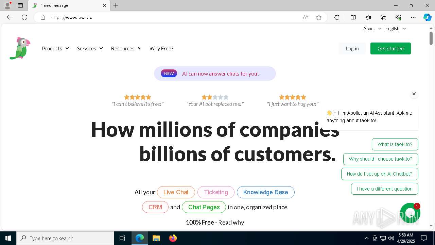This screenshot has height=245, width=435.
Task: Open the Windows Start menu
Action: click(8, 238)
